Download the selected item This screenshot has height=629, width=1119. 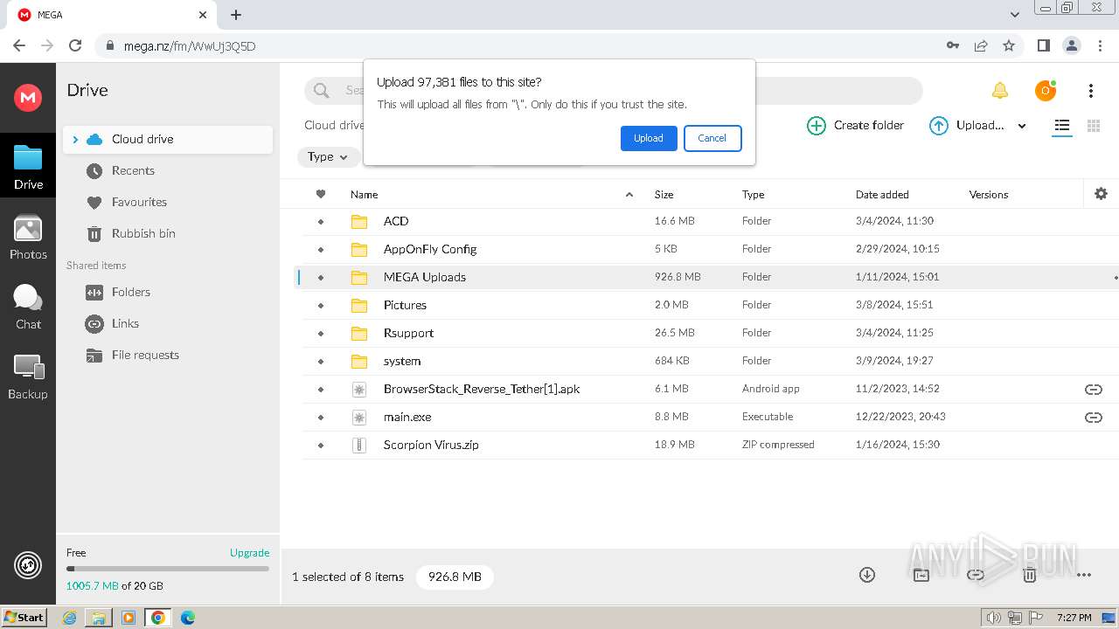click(x=867, y=575)
